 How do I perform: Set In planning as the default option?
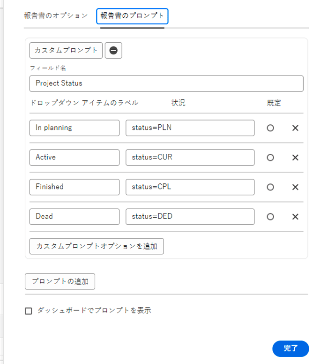pos(270,128)
